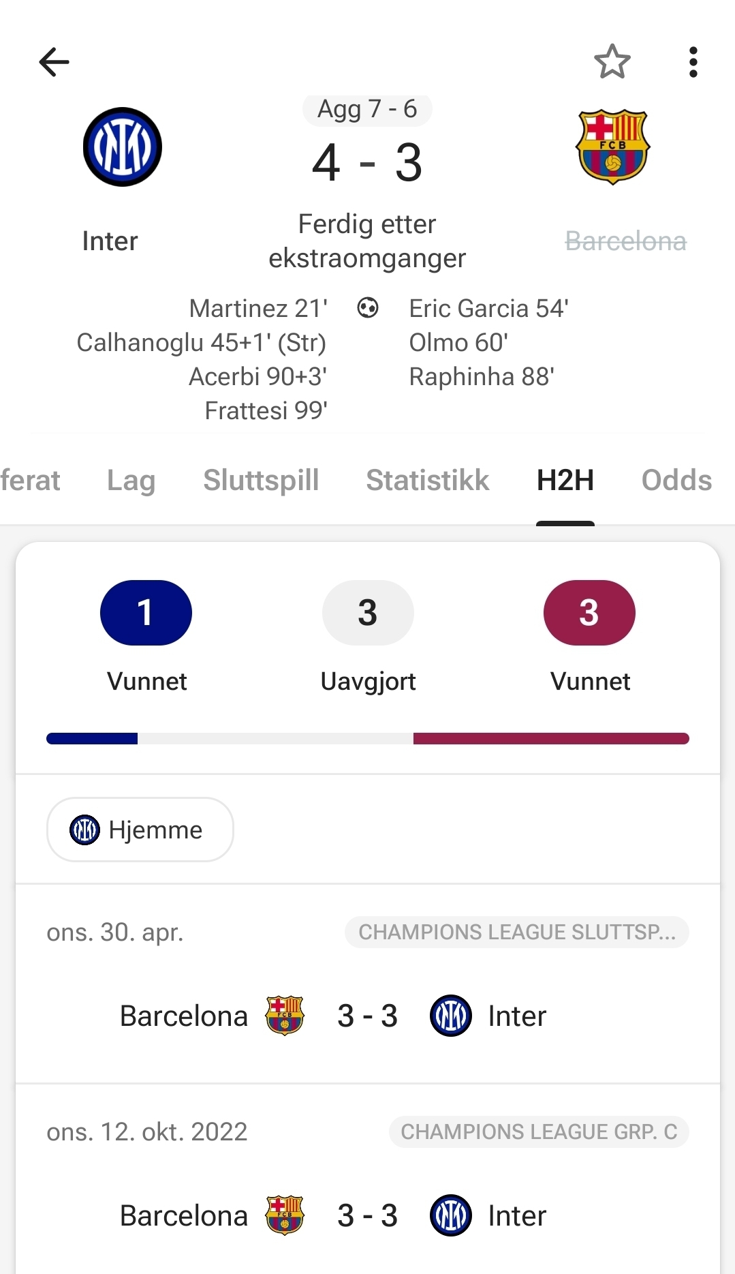Open the Barcelona 3 - 3 Inter 2022 match

coord(367,1215)
